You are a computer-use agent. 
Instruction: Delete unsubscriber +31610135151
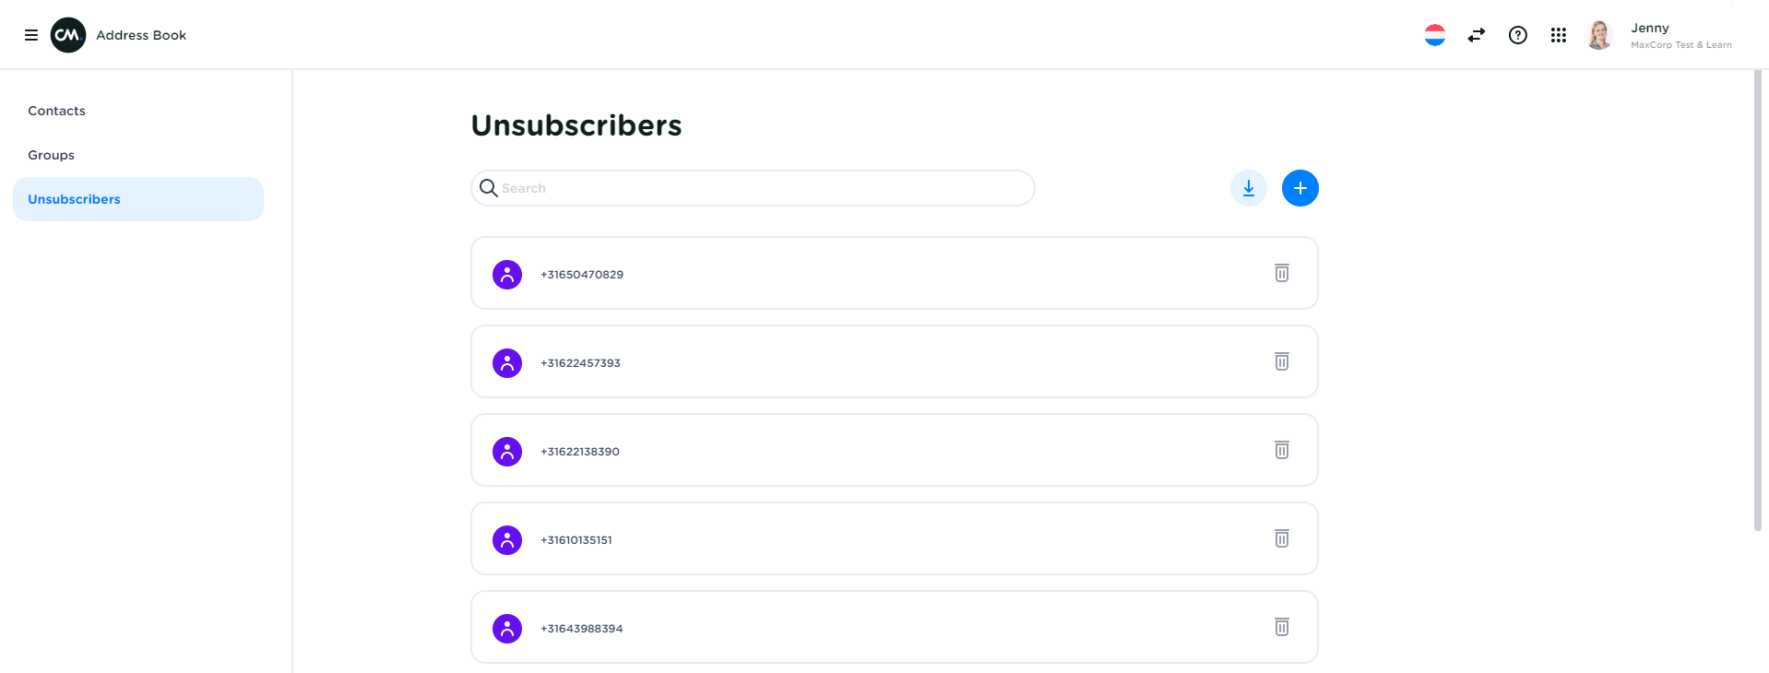(1282, 538)
